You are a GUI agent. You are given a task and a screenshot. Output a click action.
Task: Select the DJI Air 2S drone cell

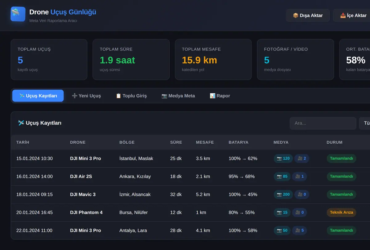point(81,176)
